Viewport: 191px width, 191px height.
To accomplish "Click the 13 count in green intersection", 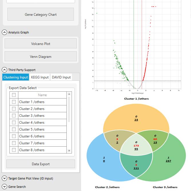I will tap(155, 142).
